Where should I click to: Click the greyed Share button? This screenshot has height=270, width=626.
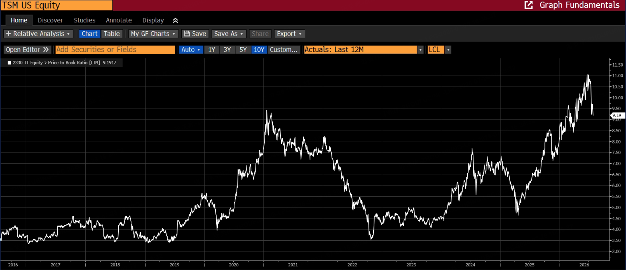[x=260, y=34]
